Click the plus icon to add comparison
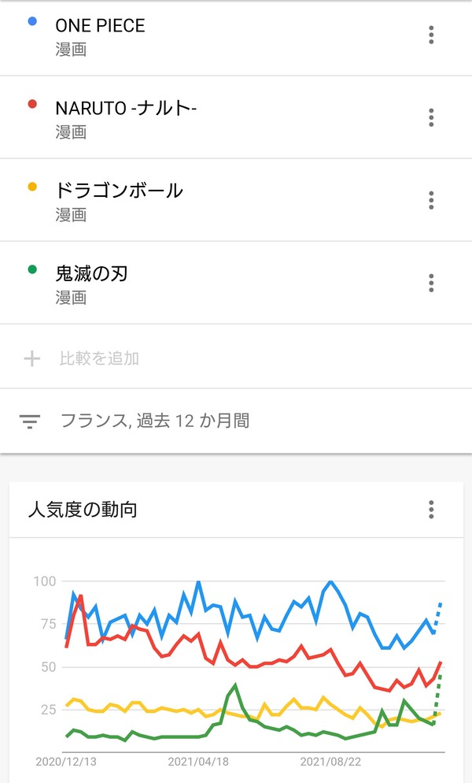472x783 pixels. click(32, 358)
